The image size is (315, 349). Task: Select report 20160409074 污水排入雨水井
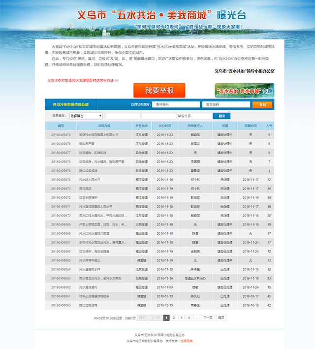[90, 180]
